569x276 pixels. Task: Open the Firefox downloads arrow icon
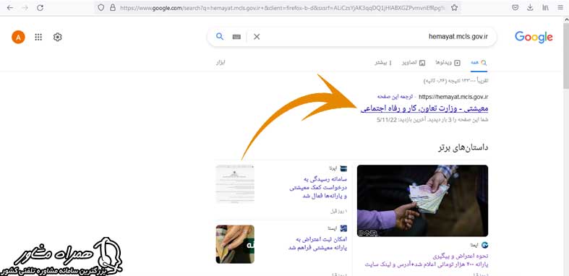530,8
